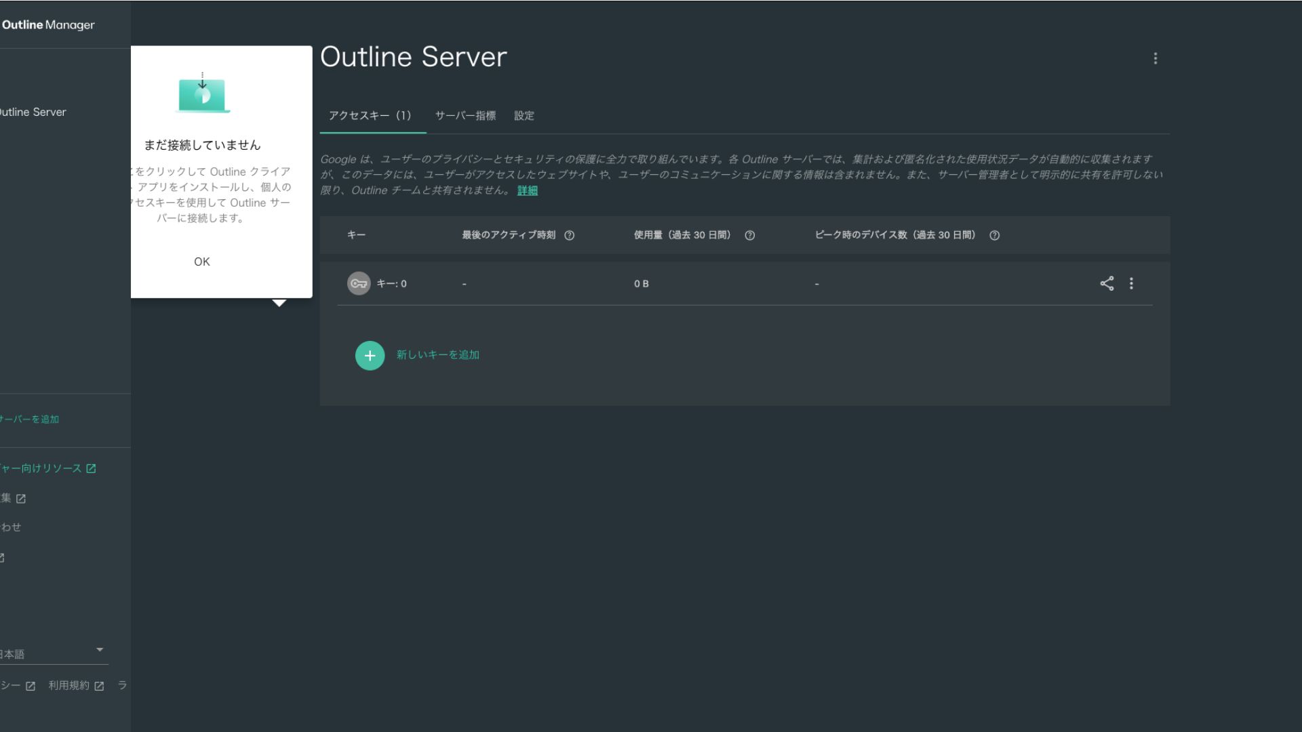1302x732 pixels.
Task: Click the gray key icon for キー: 0
Action: [359, 283]
